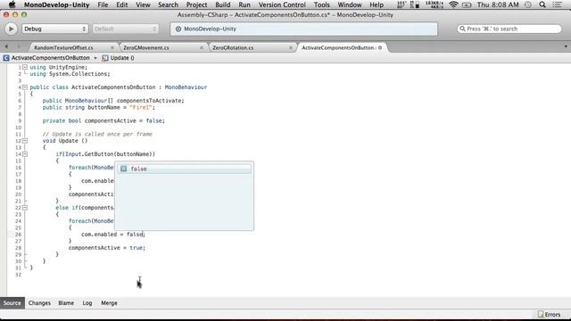Screen dimensions: 571x321
Task: Close the ActivateComponentsOnButton.cs tab
Action: click(380, 47)
